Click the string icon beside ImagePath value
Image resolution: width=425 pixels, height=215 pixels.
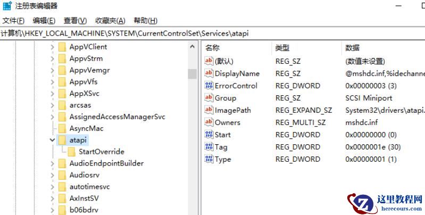click(x=209, y=110)
